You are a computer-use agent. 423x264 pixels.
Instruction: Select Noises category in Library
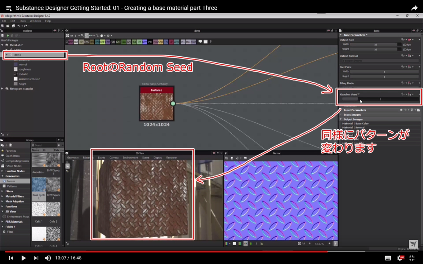(15, 181)
